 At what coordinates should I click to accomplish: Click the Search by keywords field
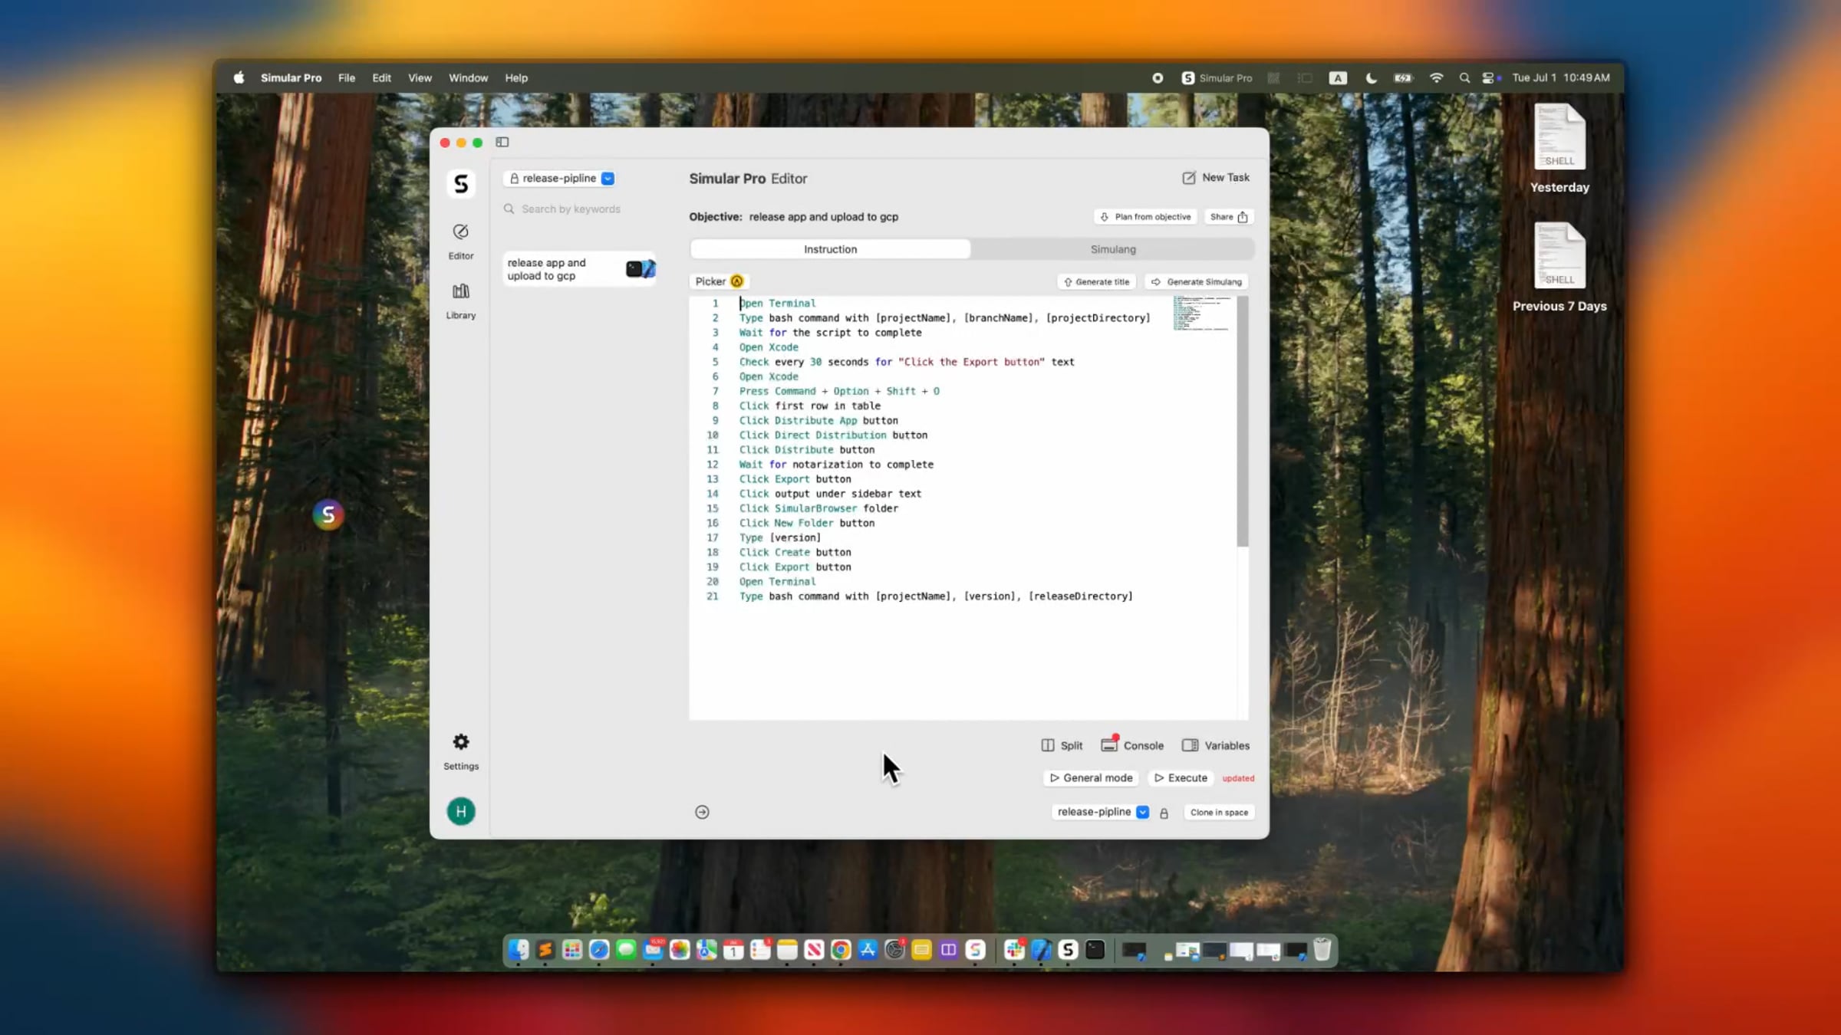pos(579,209)
